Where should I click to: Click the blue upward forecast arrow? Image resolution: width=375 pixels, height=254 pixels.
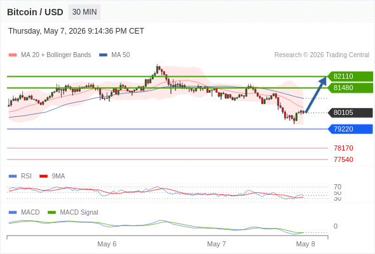(316, 95)
